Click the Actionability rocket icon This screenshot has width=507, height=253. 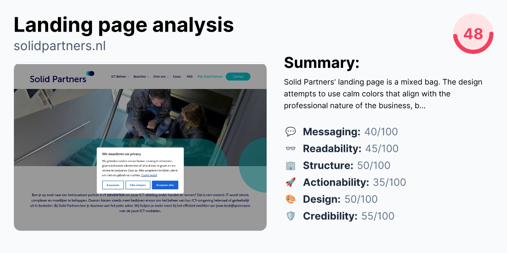tap(291, 182)
